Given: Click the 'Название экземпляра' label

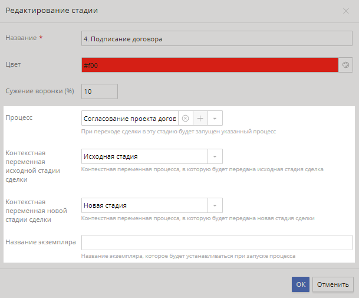Looking at the screenshot, I should tap(41, 242).
